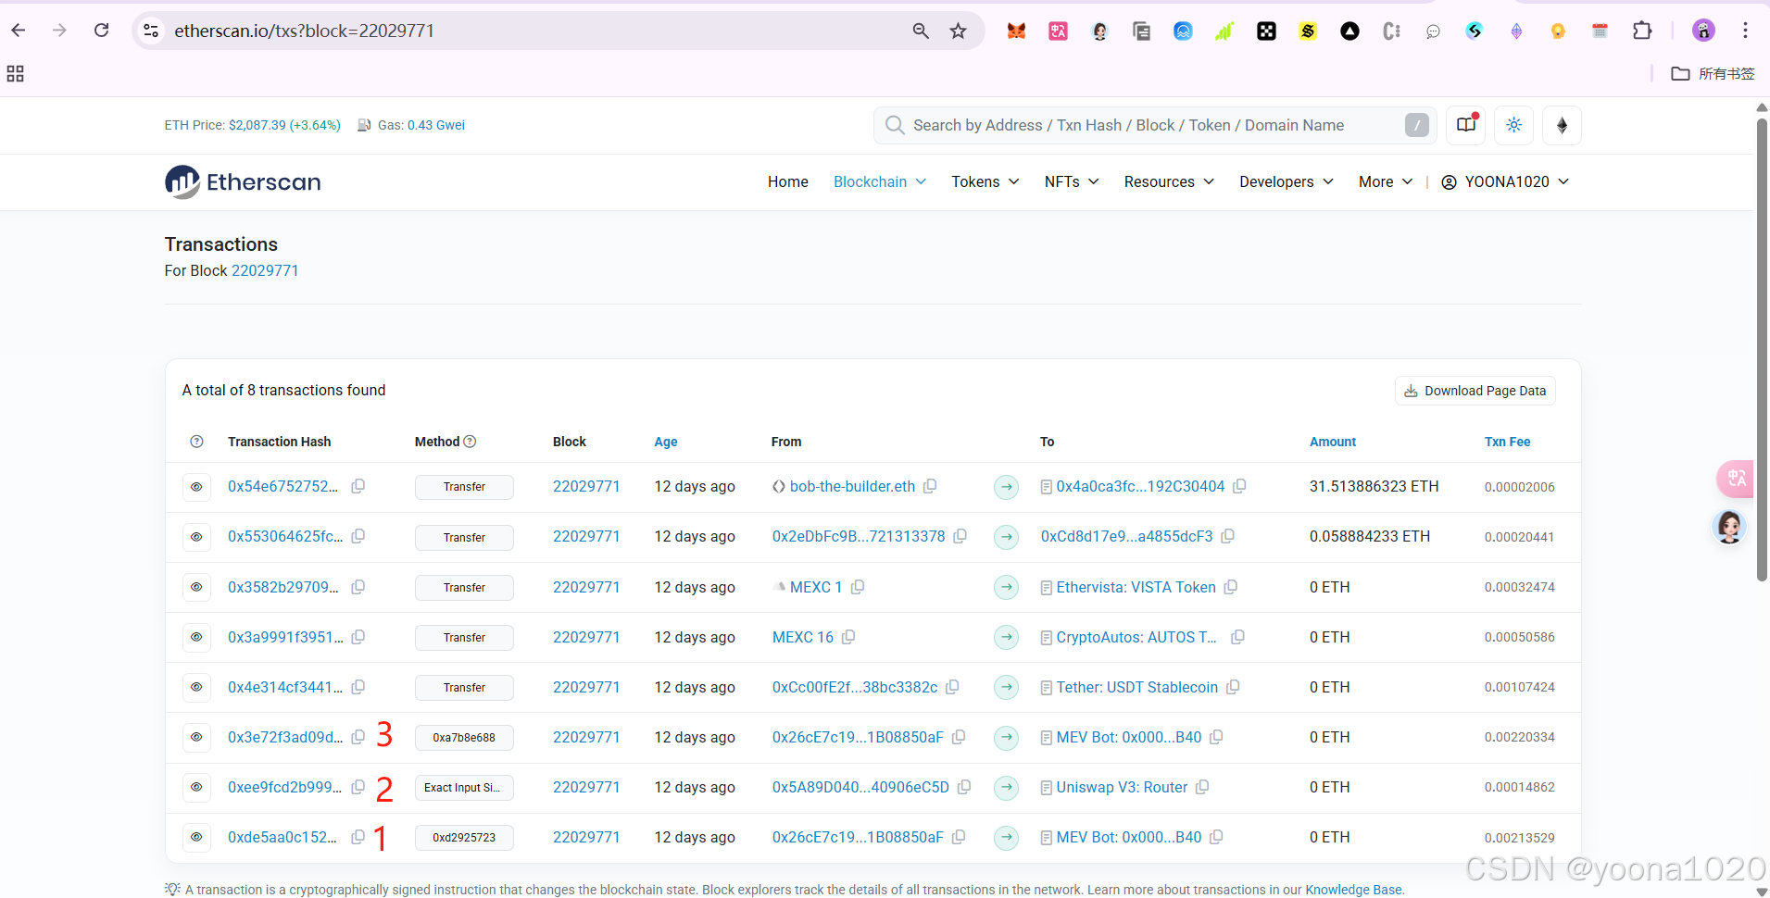
Task: Open the 所有书签 bookmarks folder
Action: [1713, 74]
